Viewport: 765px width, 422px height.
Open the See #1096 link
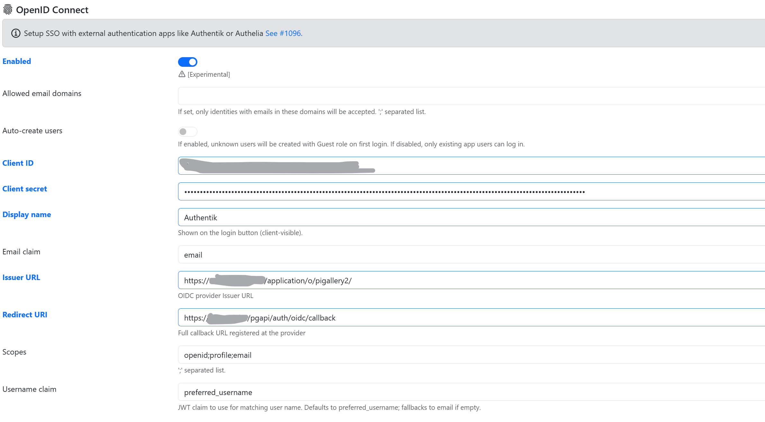[283, 33]
